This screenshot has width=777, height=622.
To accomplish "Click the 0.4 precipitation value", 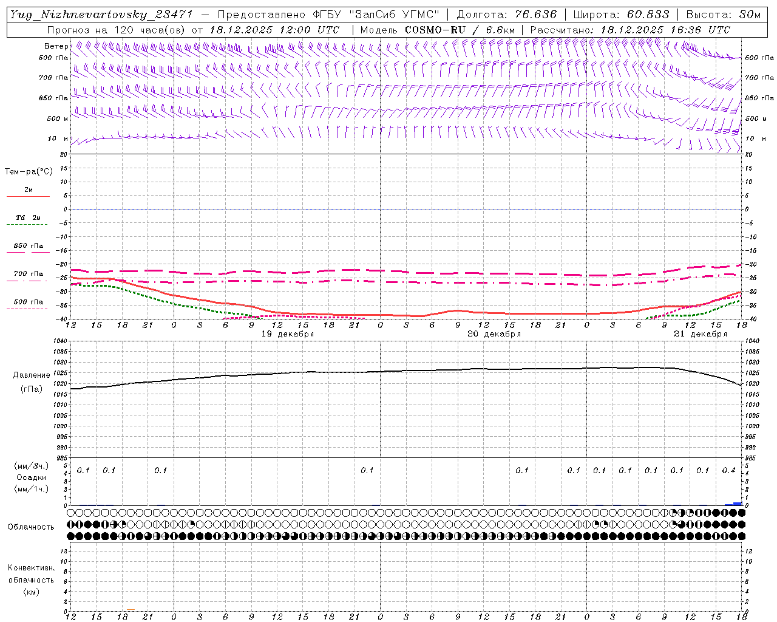I will 728,471.
